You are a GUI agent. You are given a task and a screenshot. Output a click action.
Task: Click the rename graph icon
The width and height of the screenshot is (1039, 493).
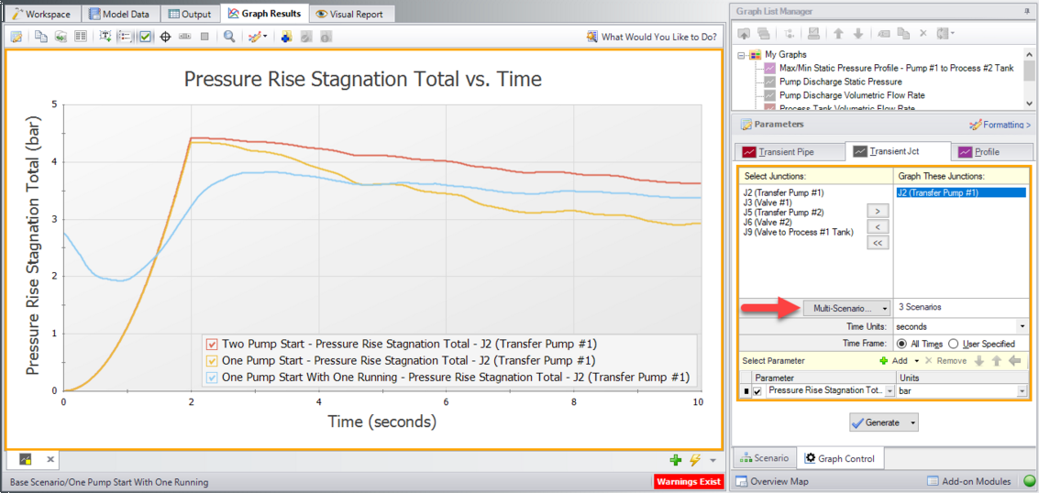pyautogui.click(x=883, y=32)
